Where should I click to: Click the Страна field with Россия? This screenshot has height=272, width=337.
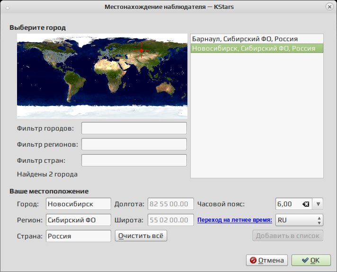pos(79,236)
